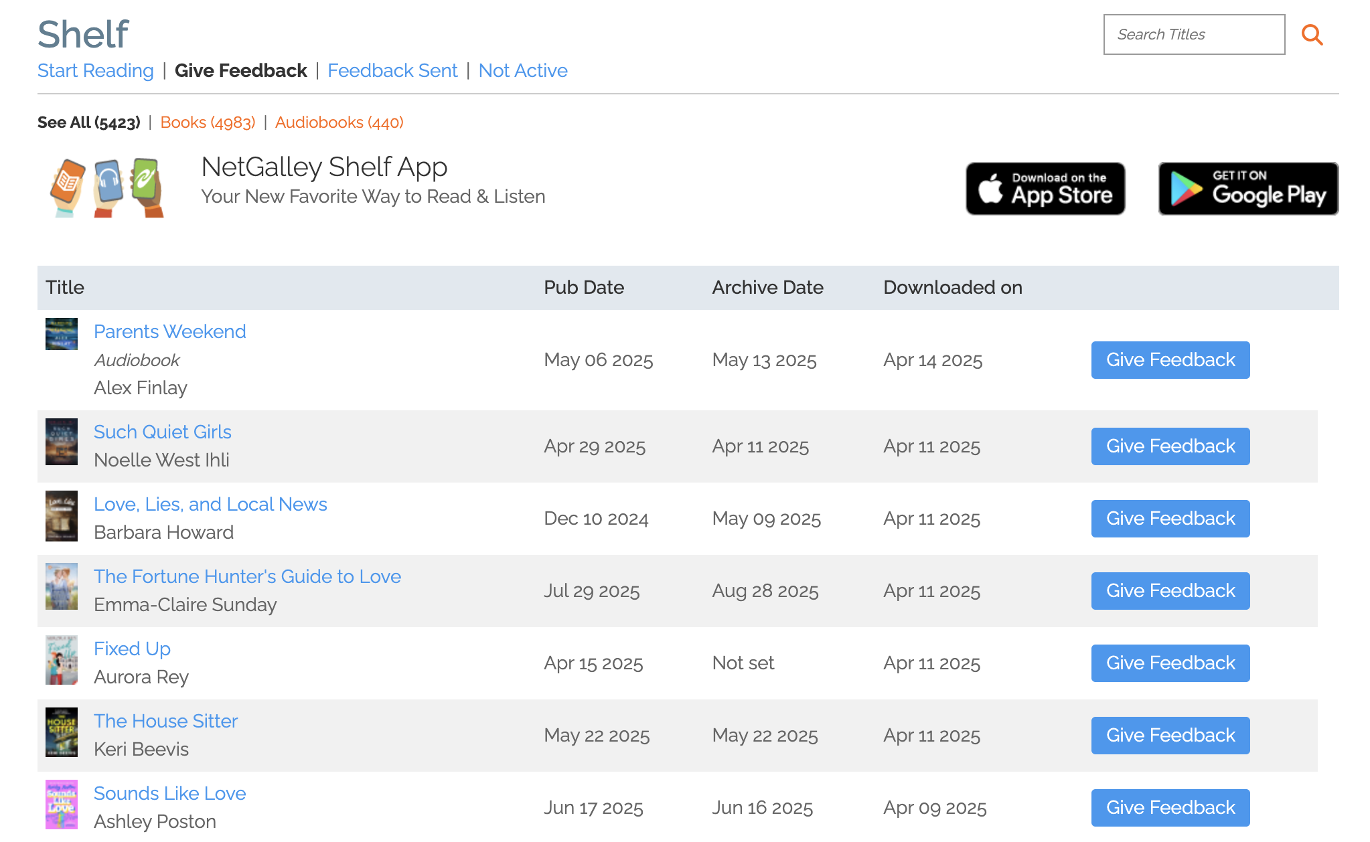Open The Fortune Hunter's Guide to Love cover thumbnail
Viewport: 1370px width, 842px height.
(62, 586)
